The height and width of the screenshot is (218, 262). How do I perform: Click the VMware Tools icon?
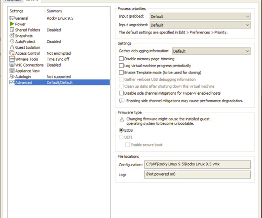(x=12, y=59)
